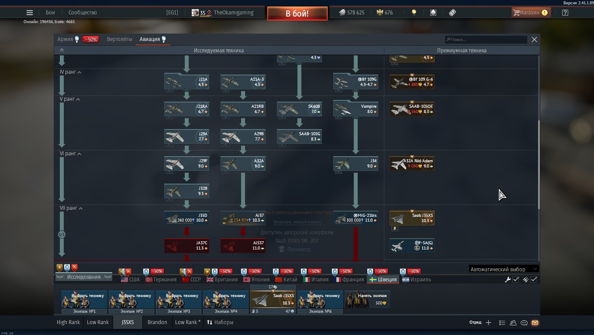Select the locked JA37C aircraft card
Image resolution: width=594 pixels, height=335 pixels.
tap(186, 245)
